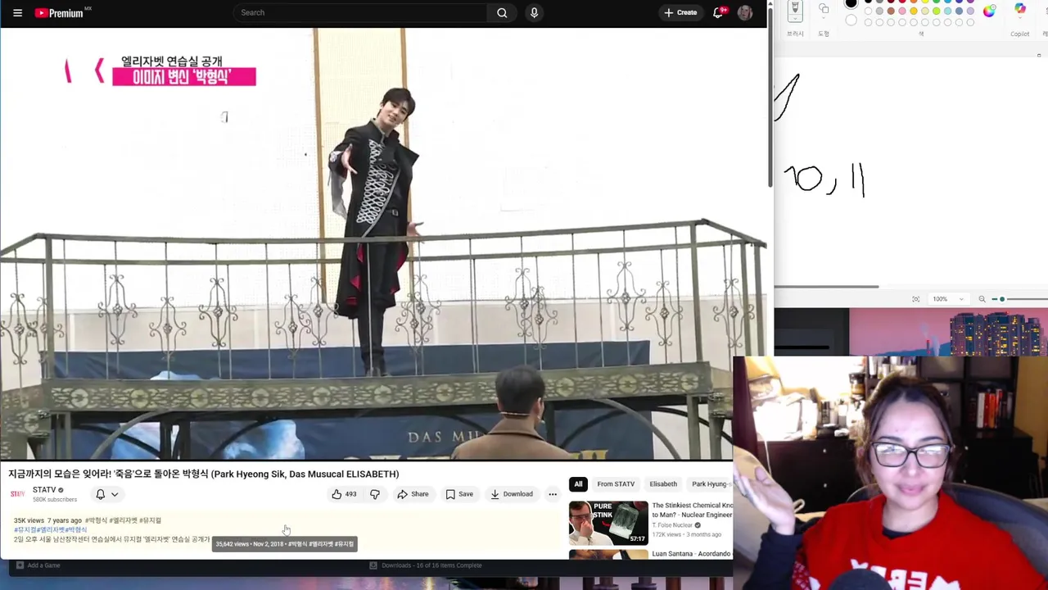Like the video with 493 likes
Image resolution: width=1048 pixels, height=590 pixels.
coord(344,494)
